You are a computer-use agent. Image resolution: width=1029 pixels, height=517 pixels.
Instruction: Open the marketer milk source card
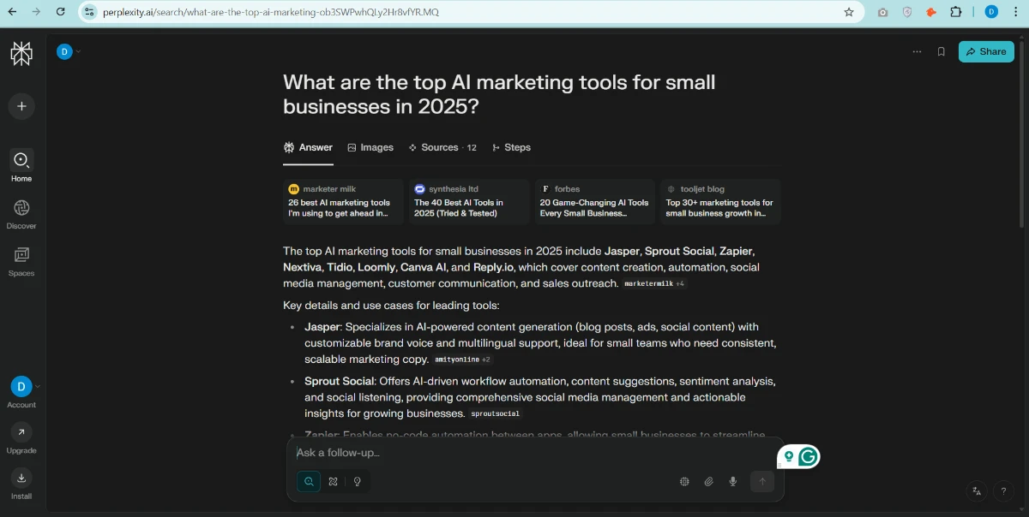[343, 202]
